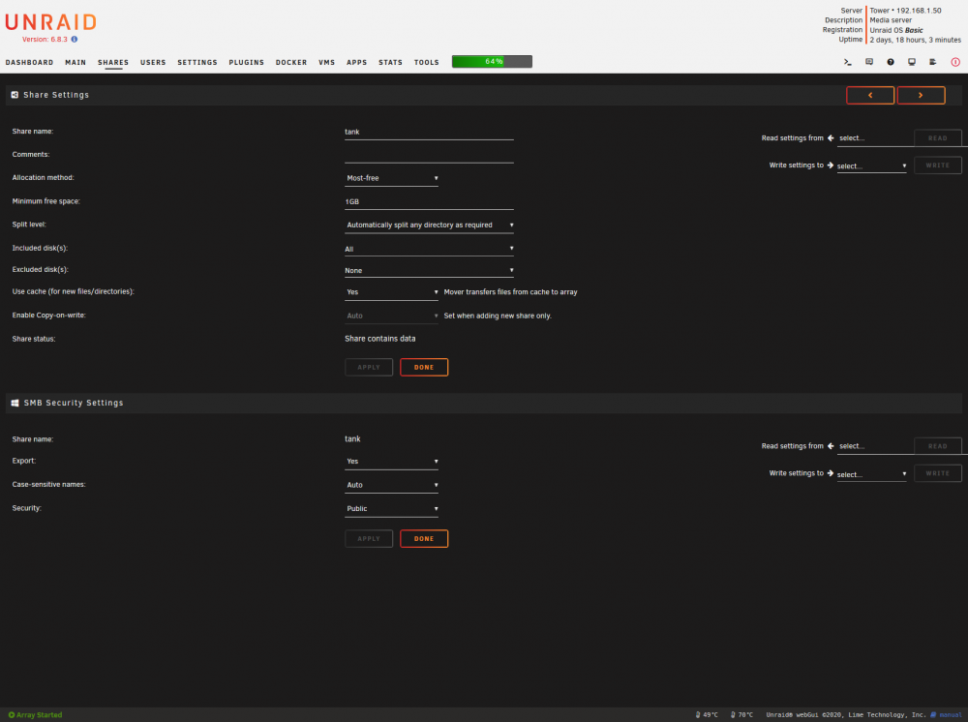968x722 pixels.
Task: Click the UNRAID logo
Action: [50, 22]
